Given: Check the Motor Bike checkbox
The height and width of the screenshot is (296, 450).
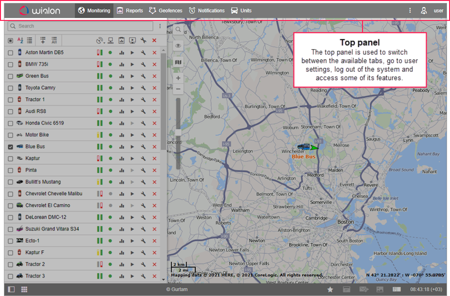Looking at the screenshot, I should click(10, 135).
